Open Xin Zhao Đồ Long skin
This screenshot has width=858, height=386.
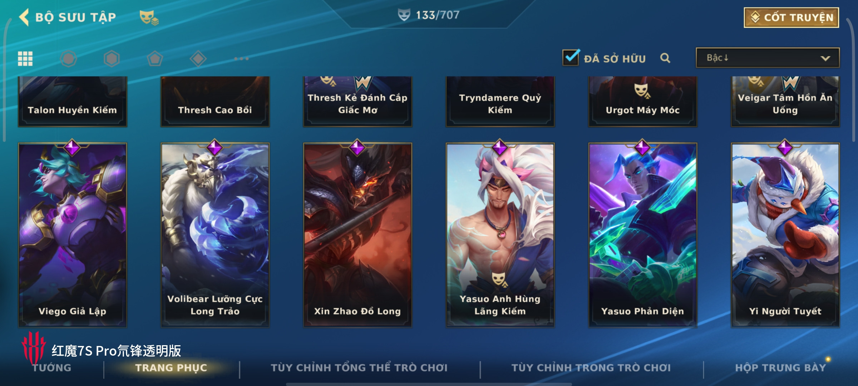coord(357,234)
